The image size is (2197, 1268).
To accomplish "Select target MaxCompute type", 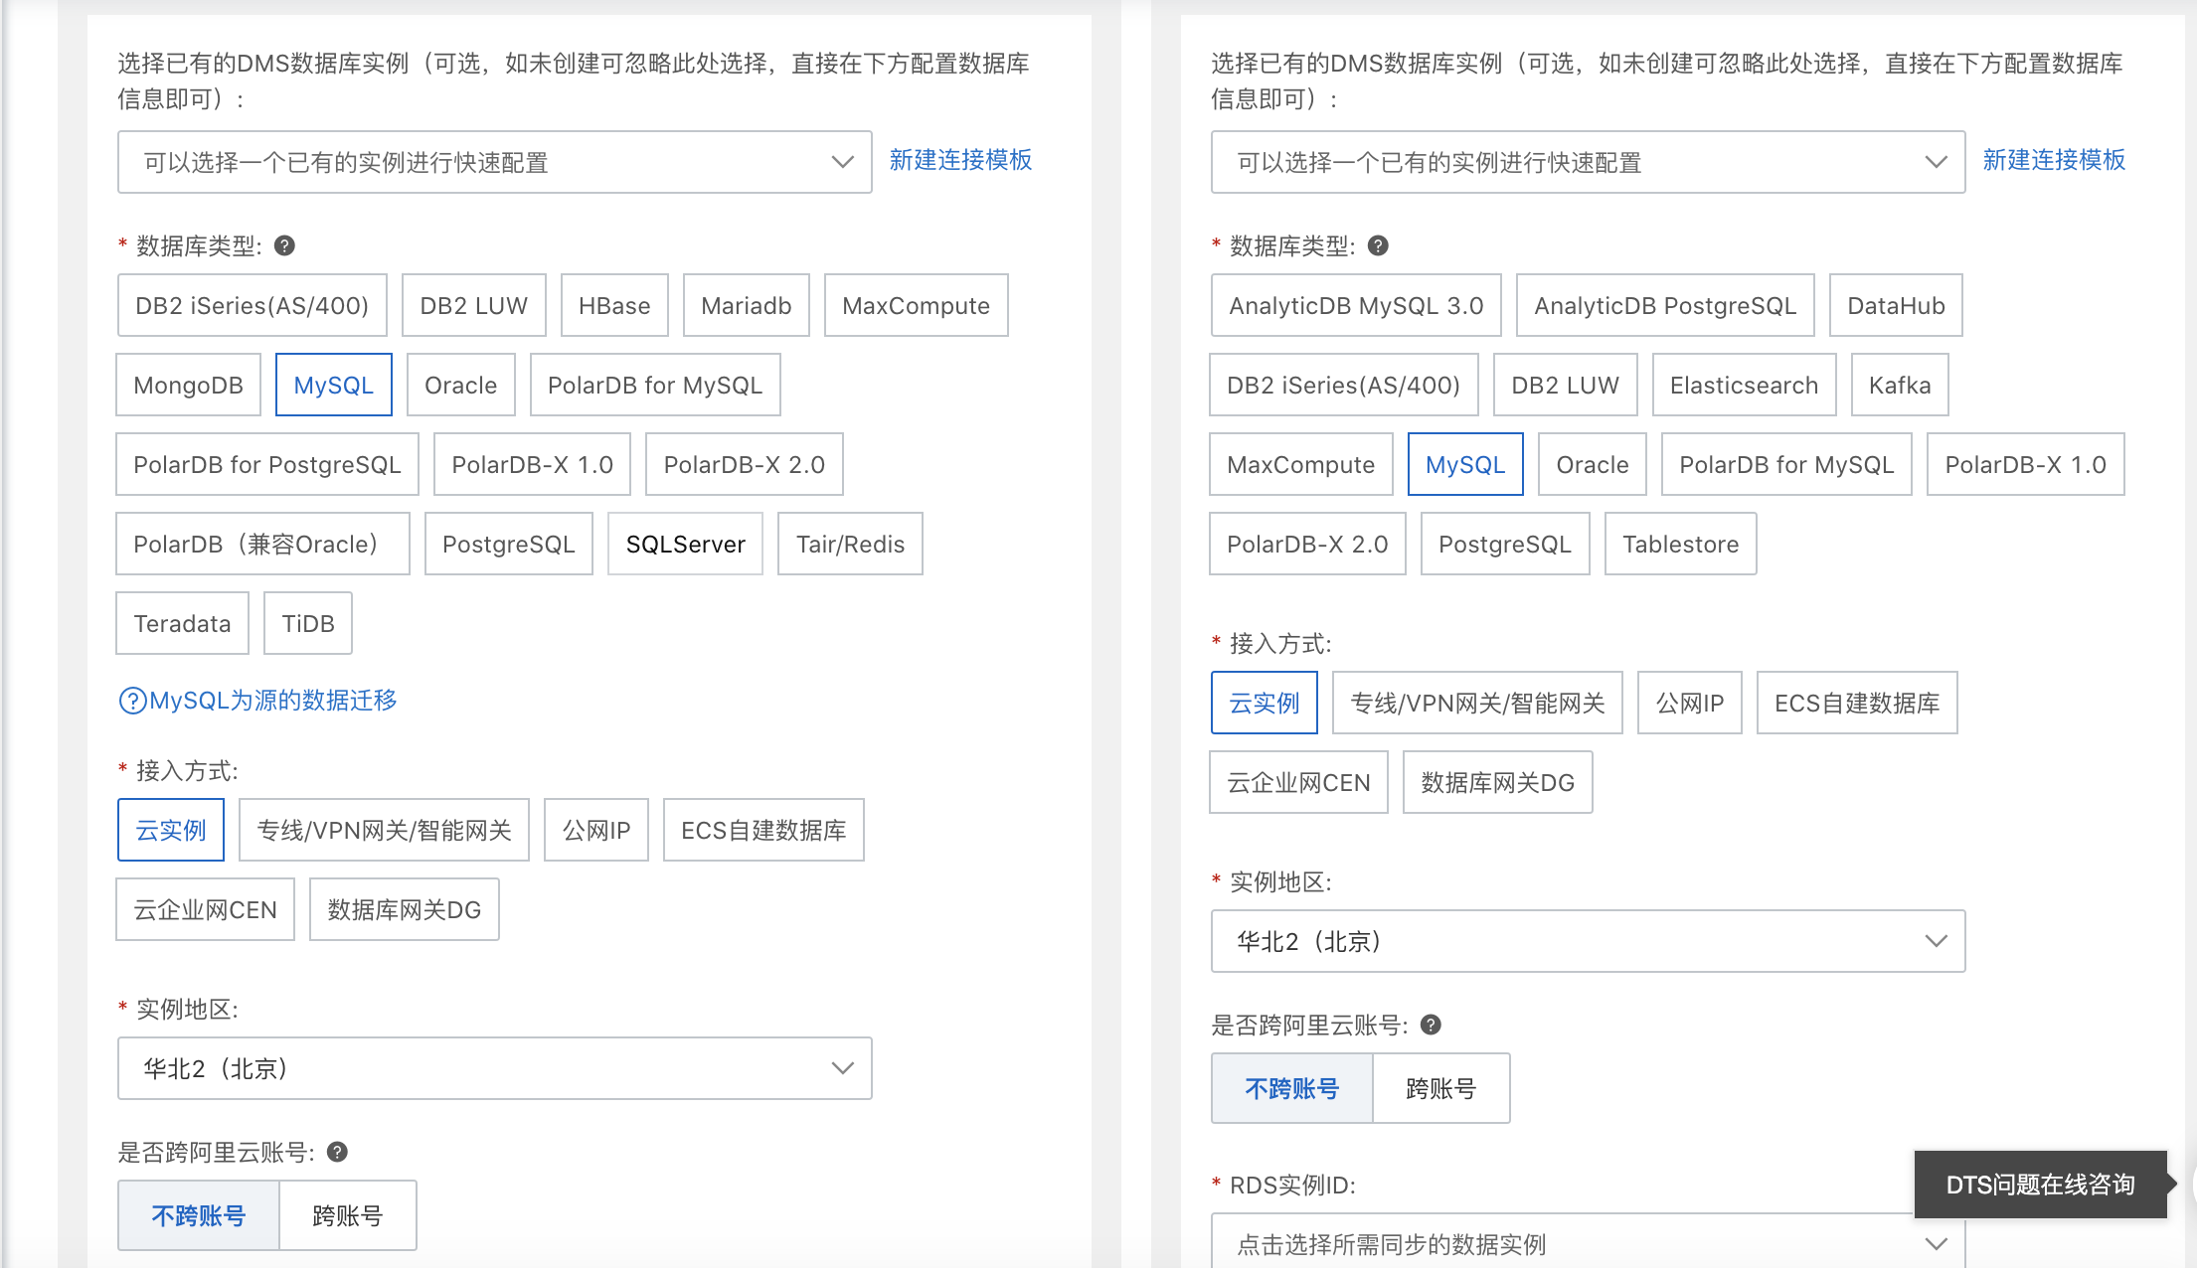I will pos(1301,464).
